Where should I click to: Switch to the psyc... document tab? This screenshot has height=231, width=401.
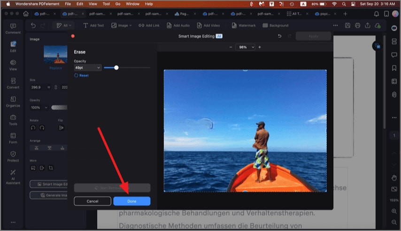pyautogui.click(x=323, y=14)
